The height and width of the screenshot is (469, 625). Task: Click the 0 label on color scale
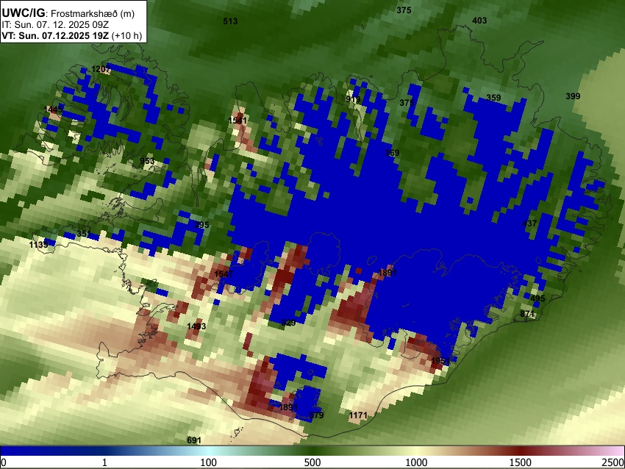[x=4, y=462]
